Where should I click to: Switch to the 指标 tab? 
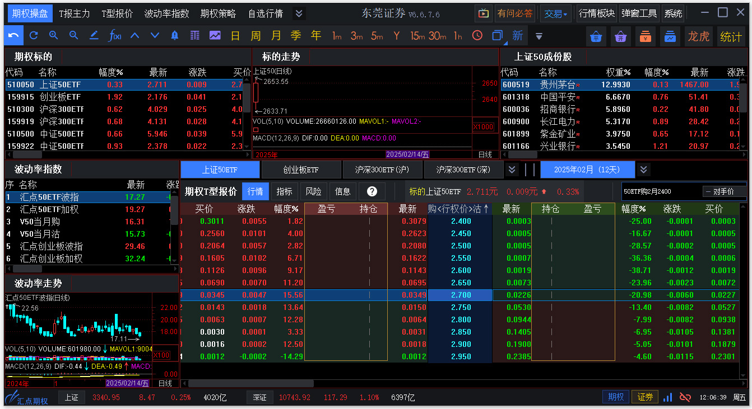tap(284, 191)
